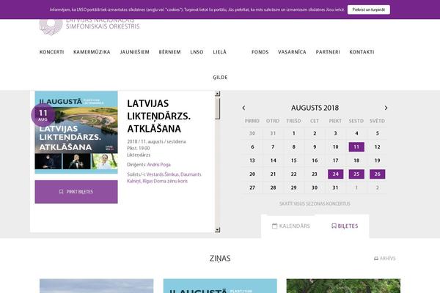This screenshot has width=440, height=293.
Task: Click the Ziņas section heading
Action: click(x=220, y=259)
